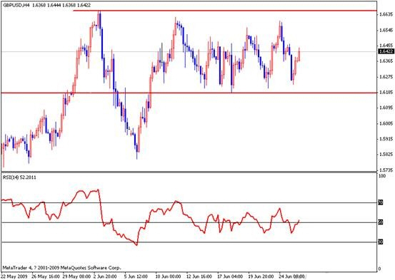
Task: Click the RSI 70 level label
Action: click(x=381, y=202)
